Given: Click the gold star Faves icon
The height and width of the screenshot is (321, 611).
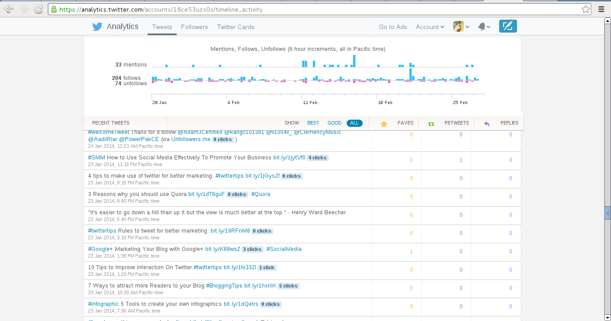Looking at the screenshot, I should 384,124.
